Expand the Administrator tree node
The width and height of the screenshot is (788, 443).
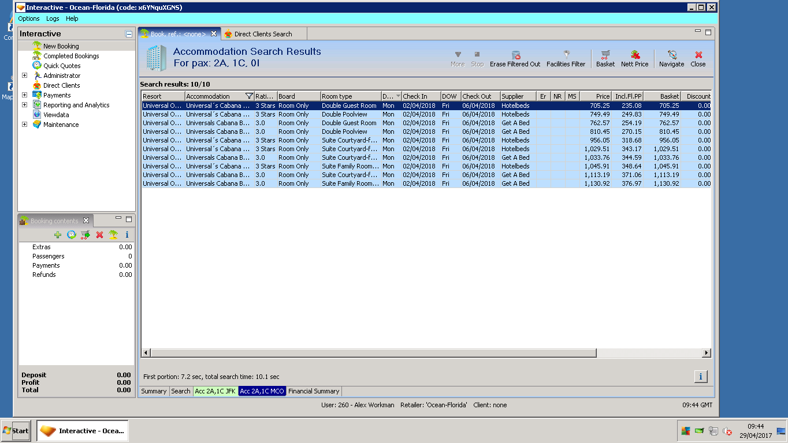[x=24, y=76]
